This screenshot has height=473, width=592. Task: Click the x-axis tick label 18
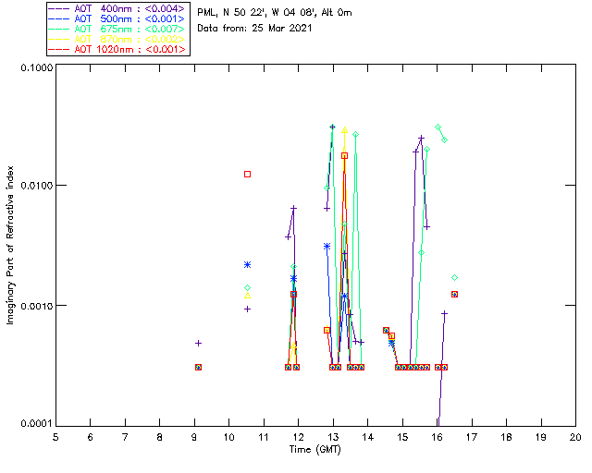point(506,437)
